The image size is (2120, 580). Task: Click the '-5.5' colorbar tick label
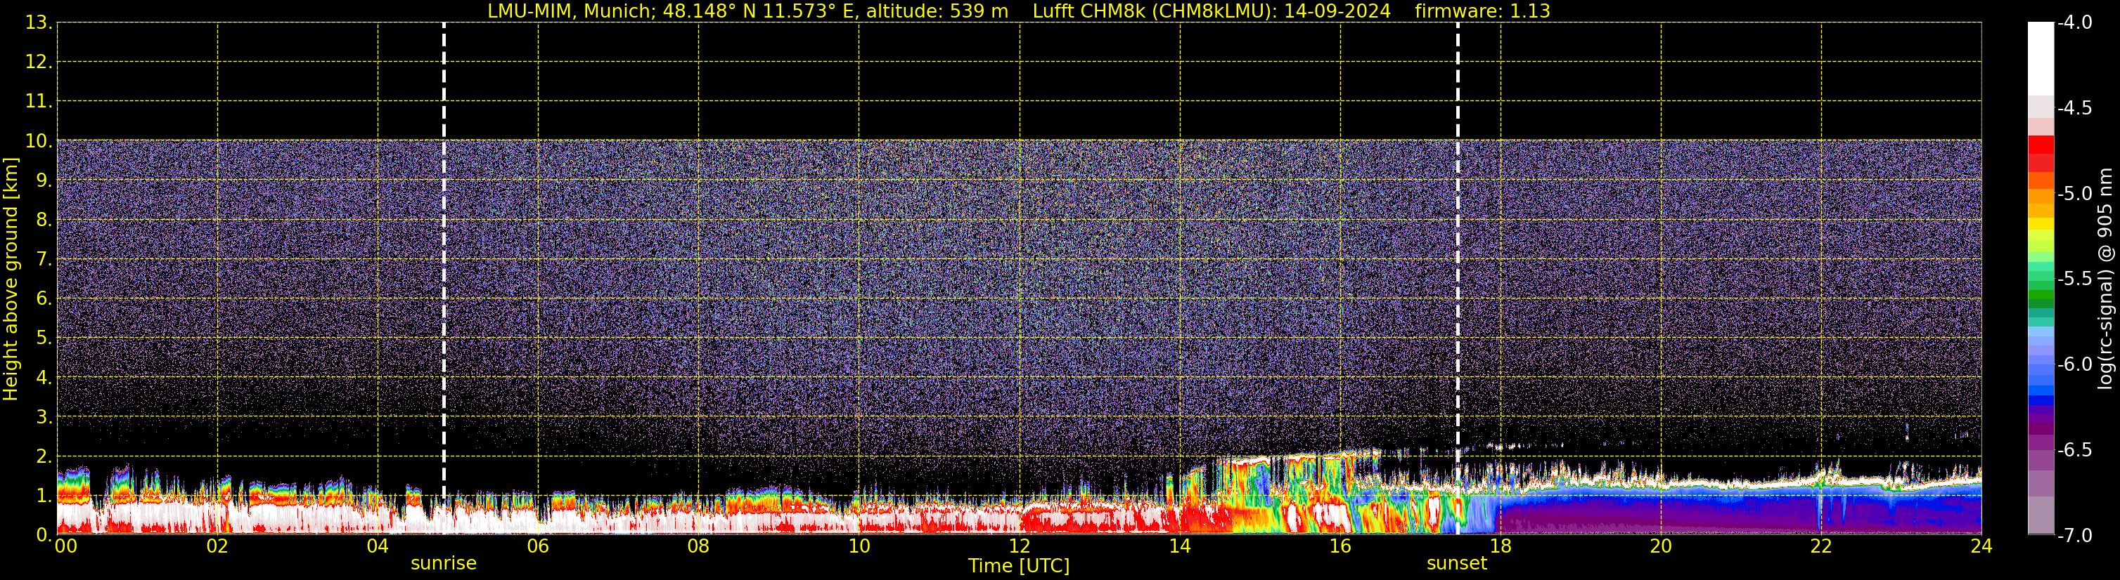pos(2075,279)
